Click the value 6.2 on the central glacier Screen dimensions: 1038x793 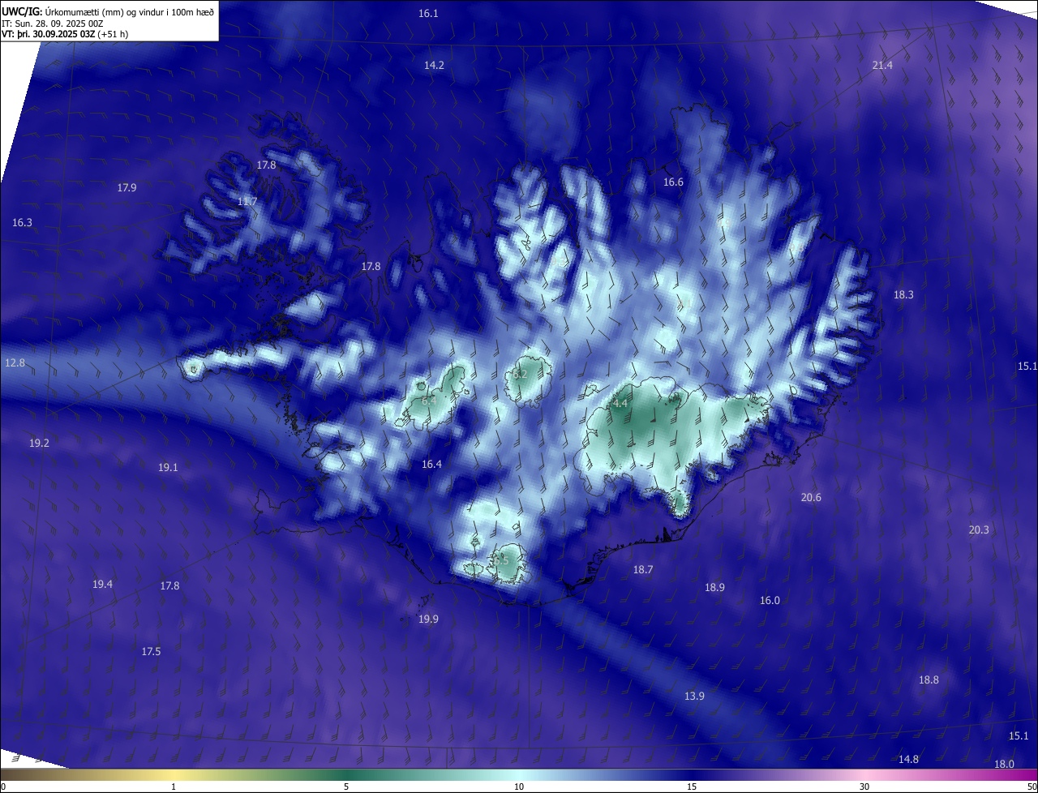point(521,375)
